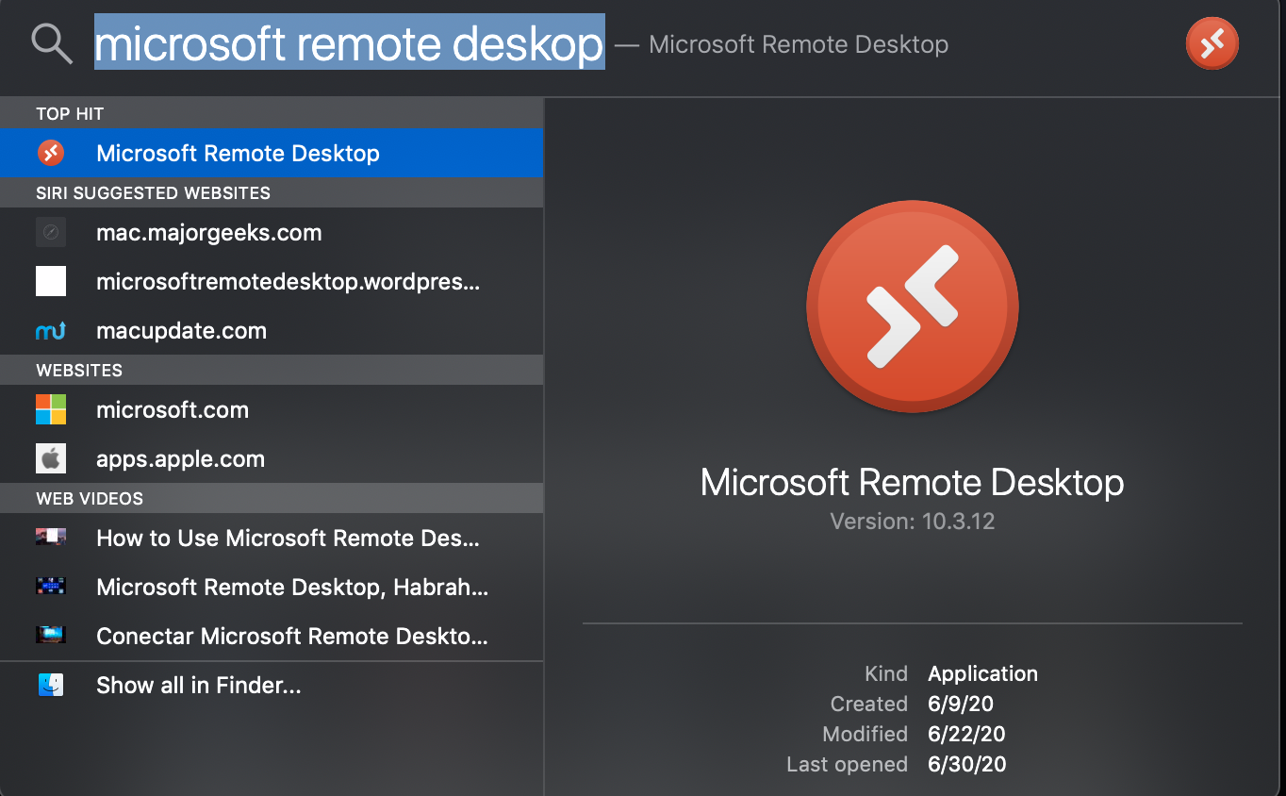Click thumbnail for Conectar Microsoft Remote video
Screen dimensions: 1286x796
pos(51,636)
